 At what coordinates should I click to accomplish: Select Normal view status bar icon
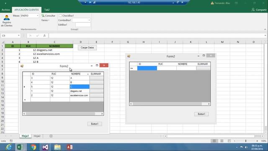tap(214, 141)
